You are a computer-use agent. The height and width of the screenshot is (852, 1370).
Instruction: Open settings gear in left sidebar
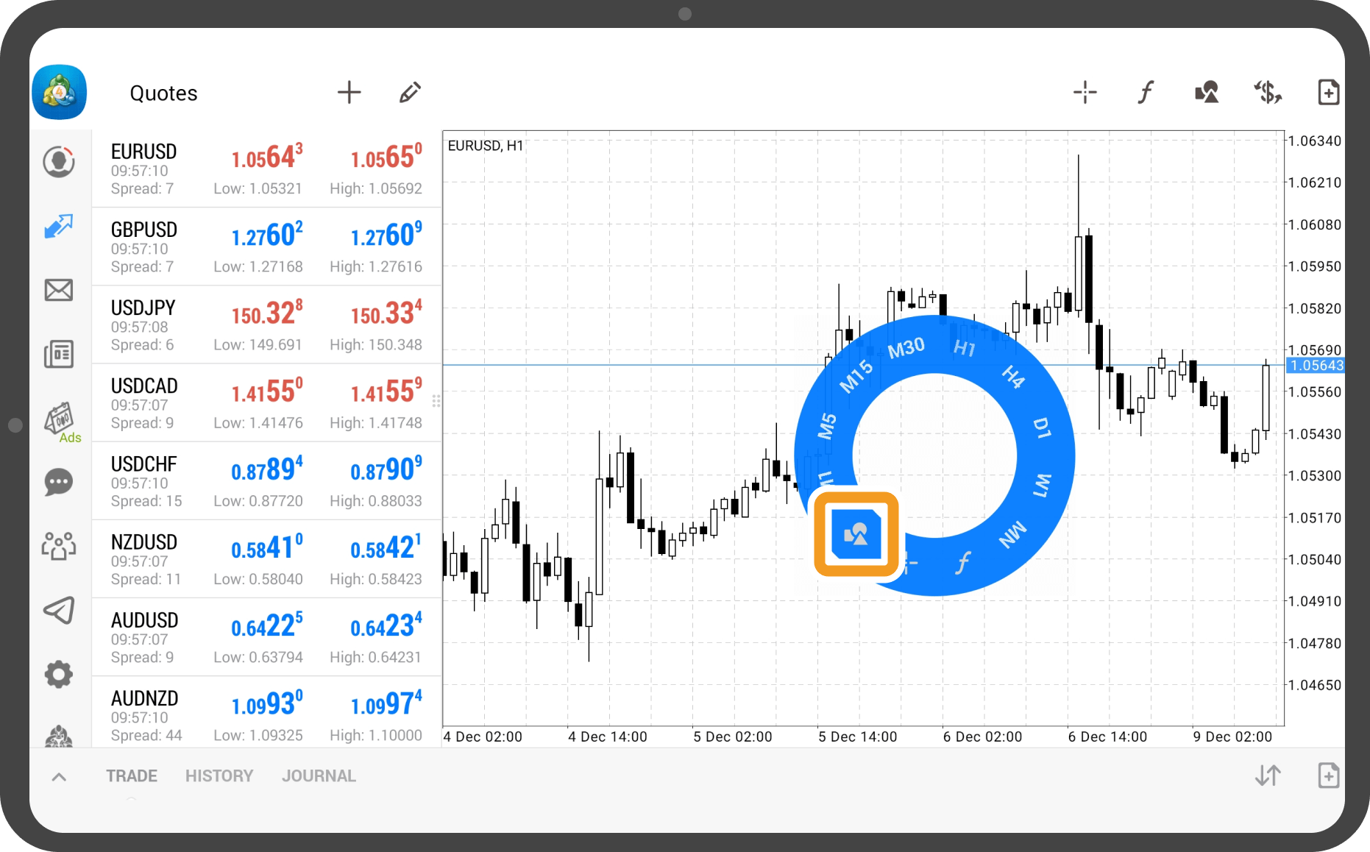coord(59,674)
